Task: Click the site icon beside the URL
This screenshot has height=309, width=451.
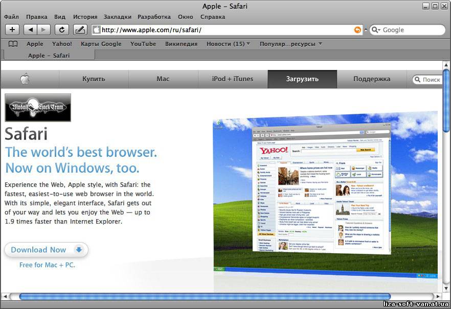Action: pyautogui.click(x=97, y=30)
